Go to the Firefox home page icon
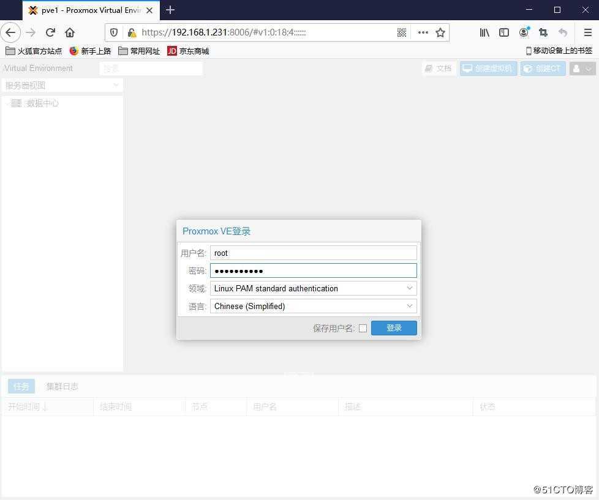This screenshot has width=599, height=500. tap(70, 32)
